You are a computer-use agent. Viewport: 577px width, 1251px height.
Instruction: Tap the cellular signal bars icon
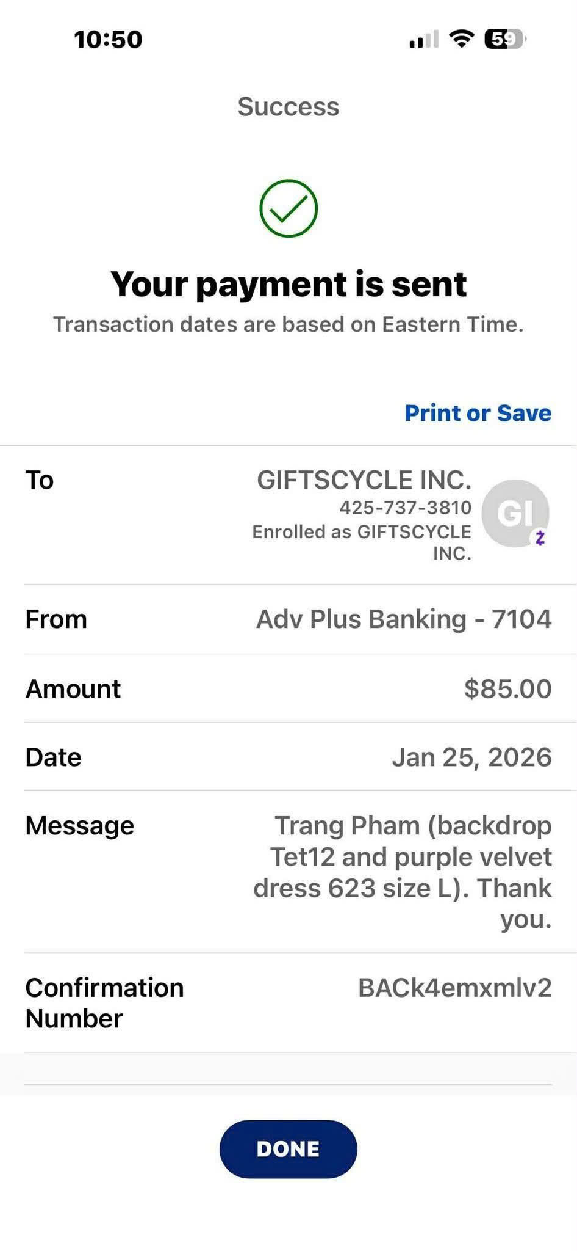click(x=424, y=40)
